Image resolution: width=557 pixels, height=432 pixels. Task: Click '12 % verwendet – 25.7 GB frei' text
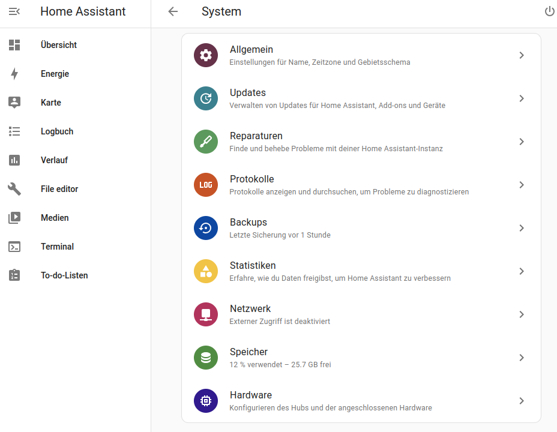280,365
